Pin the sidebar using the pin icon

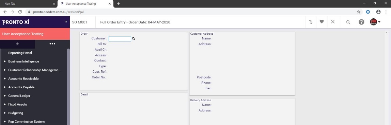coord(66,22)
